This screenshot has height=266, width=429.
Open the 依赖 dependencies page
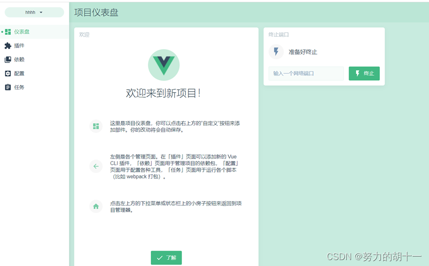pyautogui.click(x=34, y=59)
